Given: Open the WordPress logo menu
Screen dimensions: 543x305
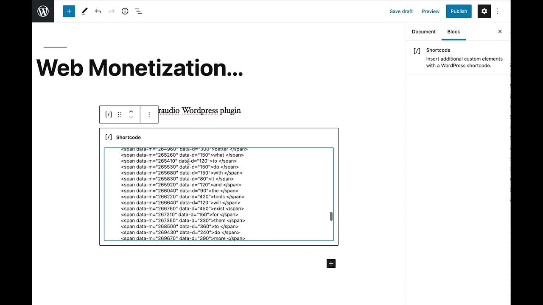Looking at the screenshot, I should 43,11.
